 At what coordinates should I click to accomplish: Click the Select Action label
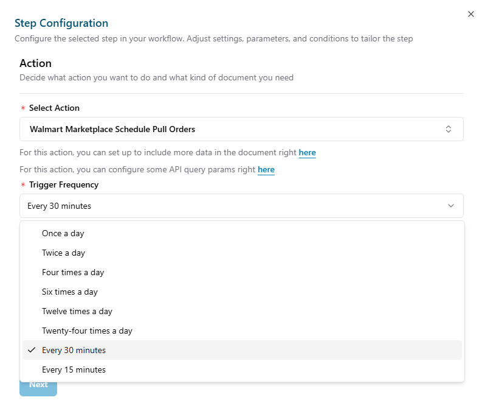click(x=54, y=108)
